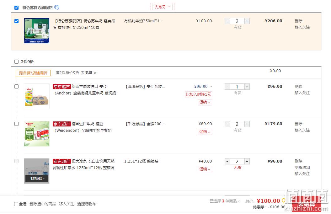The height and width of the screenshot is (214, 331).
Task: Open the Weidendorf milk product thumbnail
Action: tap(37, 134)
